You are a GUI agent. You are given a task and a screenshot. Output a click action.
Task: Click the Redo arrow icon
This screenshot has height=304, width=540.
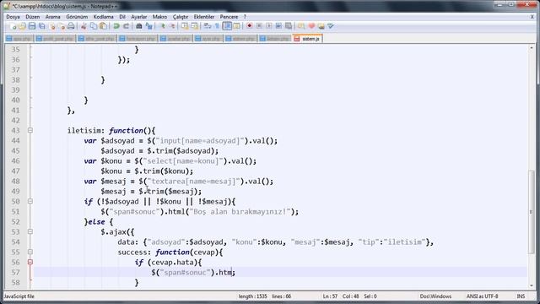[x=126, y=26]
